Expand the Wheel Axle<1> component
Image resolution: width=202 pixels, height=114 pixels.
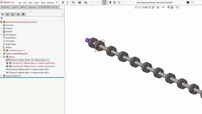1,50
